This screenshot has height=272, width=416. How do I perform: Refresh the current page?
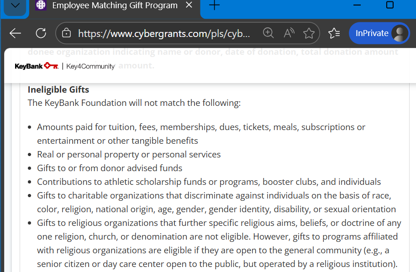pos(41,33)
